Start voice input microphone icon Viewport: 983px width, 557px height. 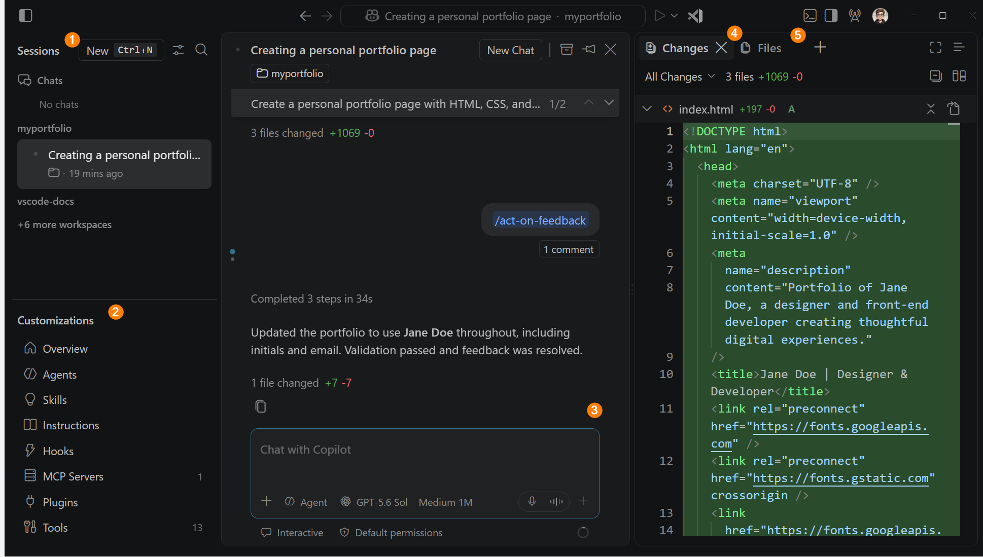pos(532,501)
